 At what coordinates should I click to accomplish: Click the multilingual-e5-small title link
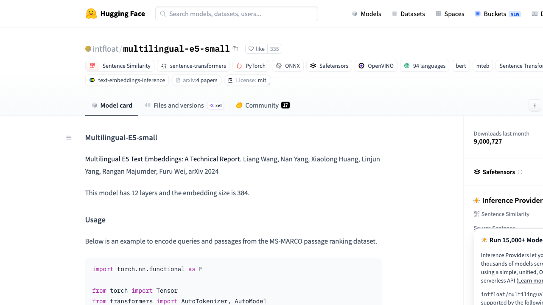click(x=176, y=49)
